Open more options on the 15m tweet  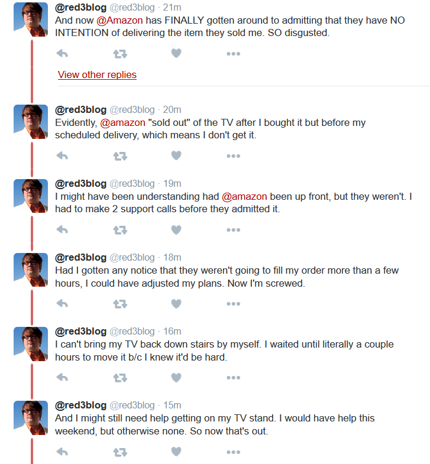[234, 452]
